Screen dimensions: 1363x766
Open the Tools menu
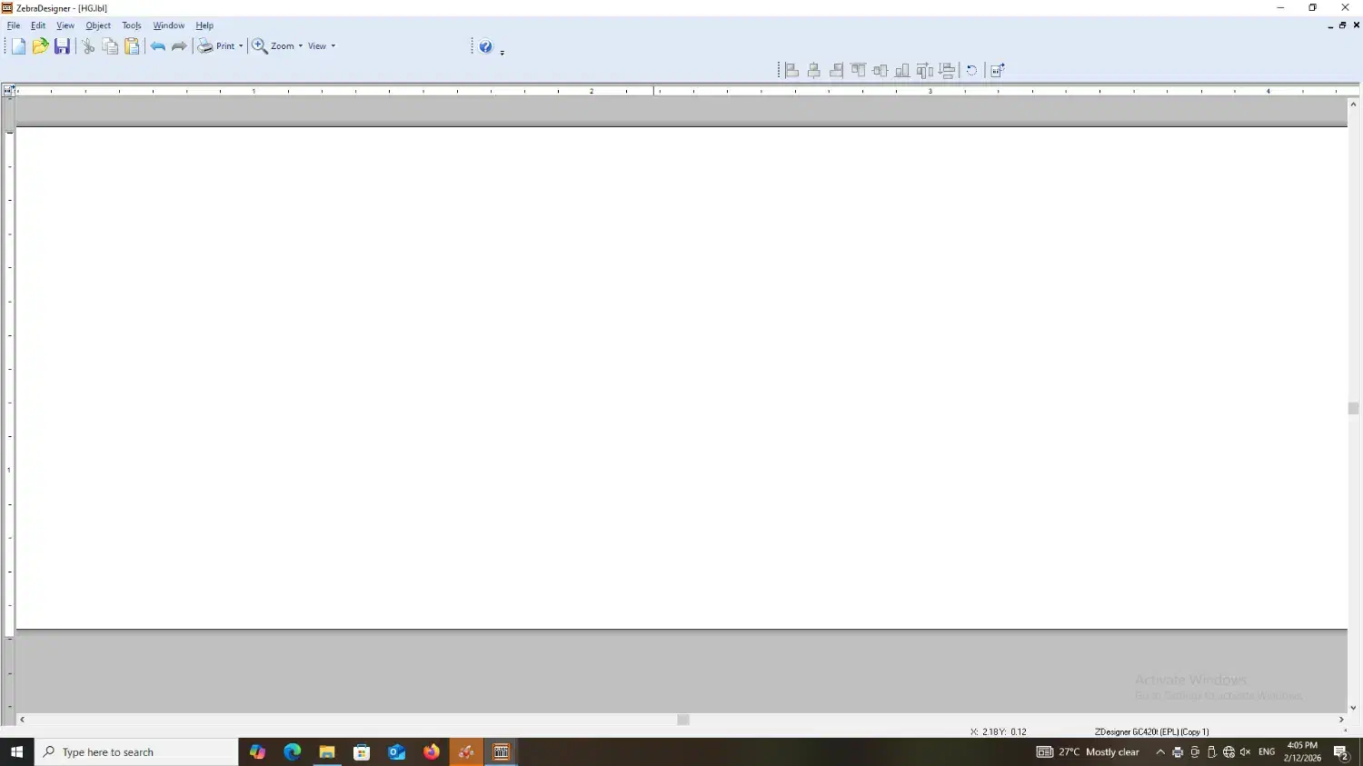point(132,25)
